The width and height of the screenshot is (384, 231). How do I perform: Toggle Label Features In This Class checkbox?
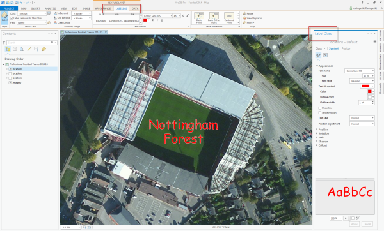click(12, 18)
